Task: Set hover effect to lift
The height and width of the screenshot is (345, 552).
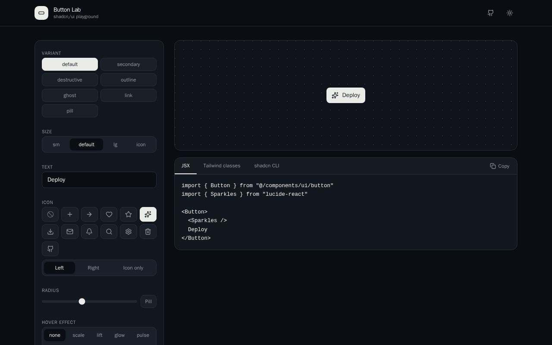Action: 100,335
